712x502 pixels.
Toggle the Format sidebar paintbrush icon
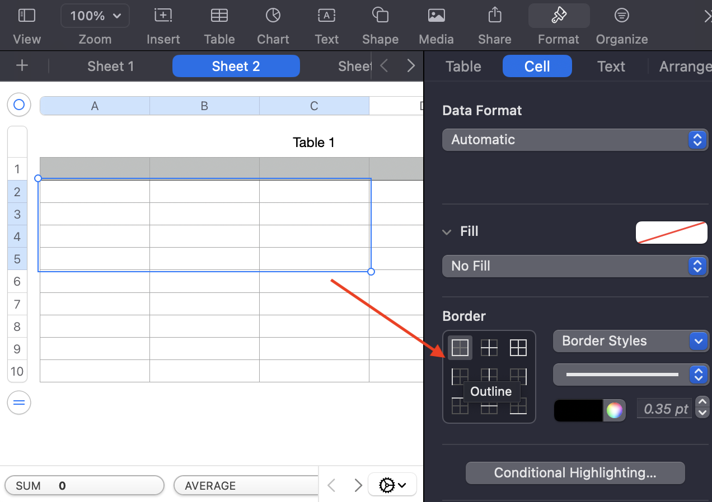pyautogui.click(x=559, y=16)
